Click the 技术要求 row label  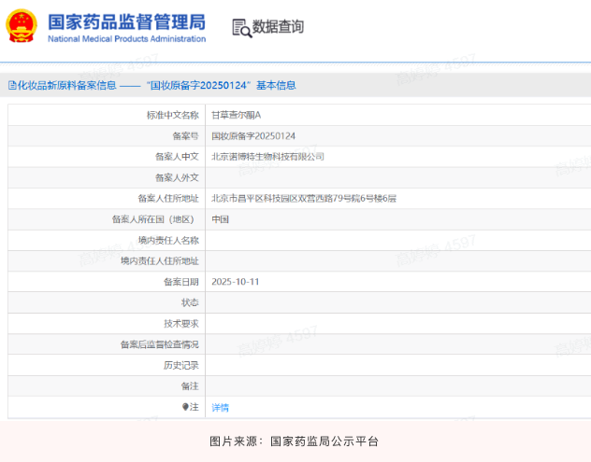(x=181, y=324)
